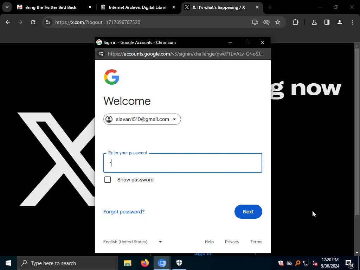Reload the x.com page
The height and width of the screenshot is (270, 360).
tap(33, 22)
